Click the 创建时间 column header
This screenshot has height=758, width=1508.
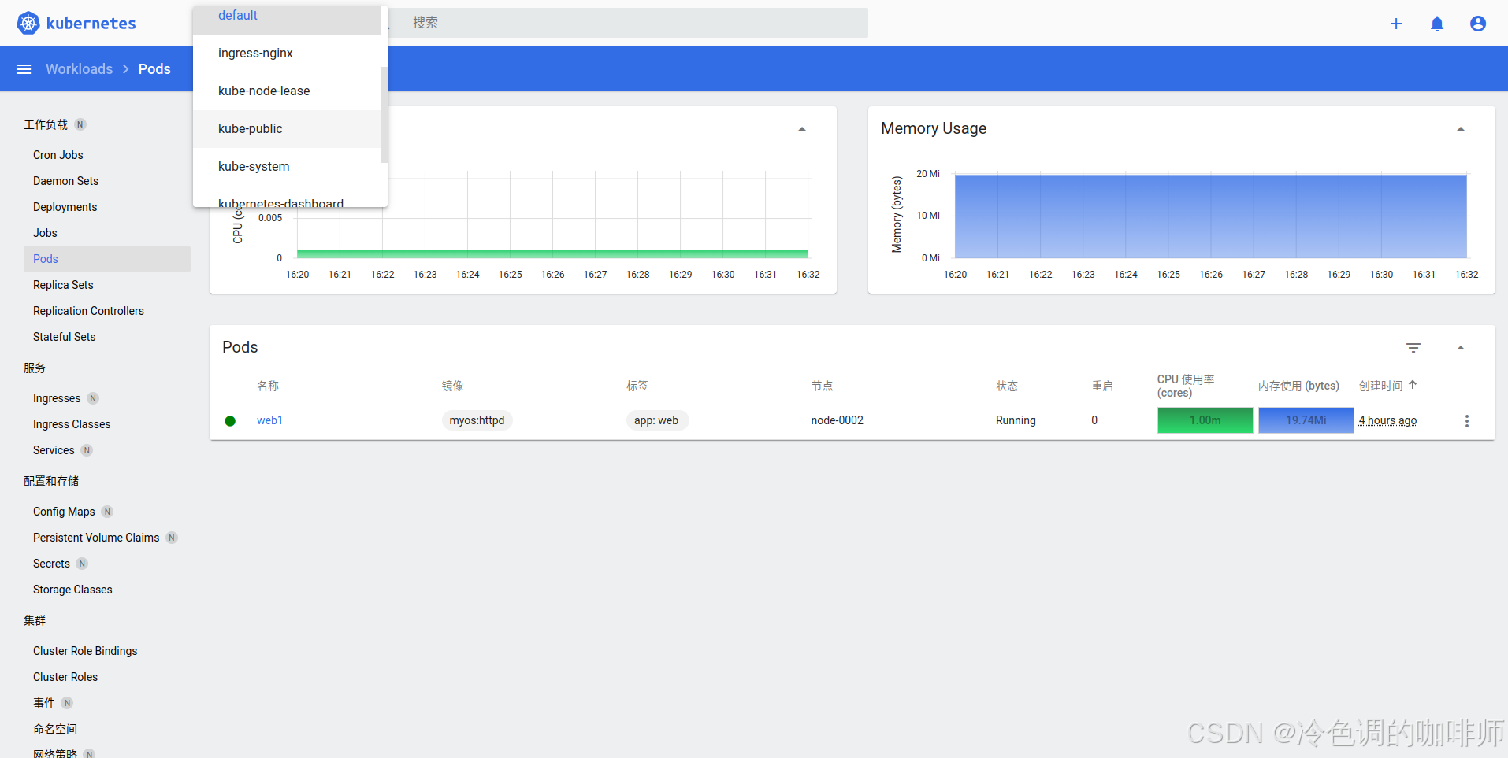[x=1380, y=386]
